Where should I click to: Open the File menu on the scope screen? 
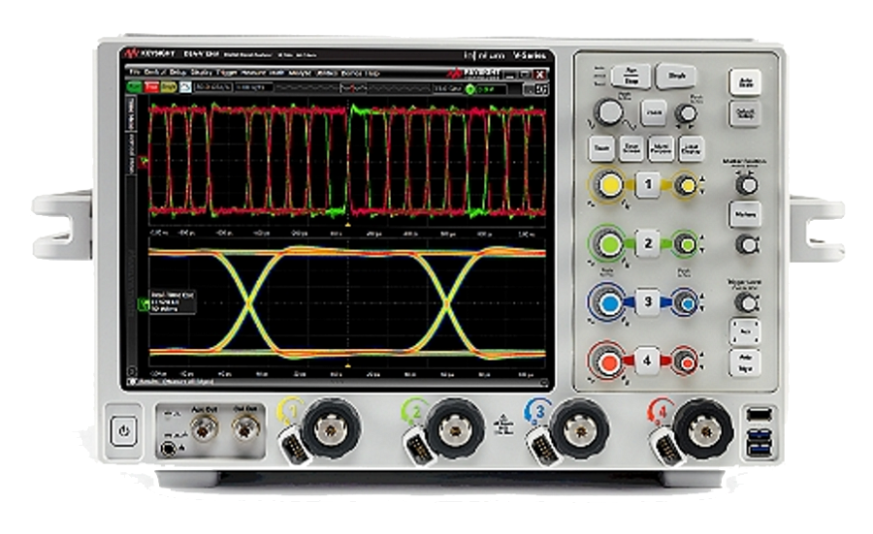pyautogui.click(x=134, y=73)
